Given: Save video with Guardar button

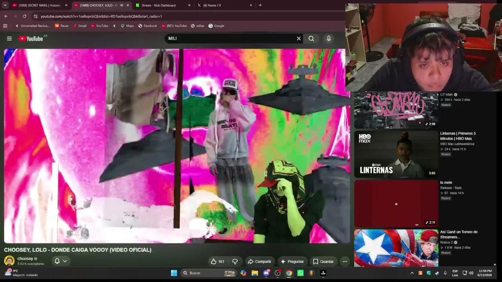Looking at the screenshot, I should pos(323,261).
